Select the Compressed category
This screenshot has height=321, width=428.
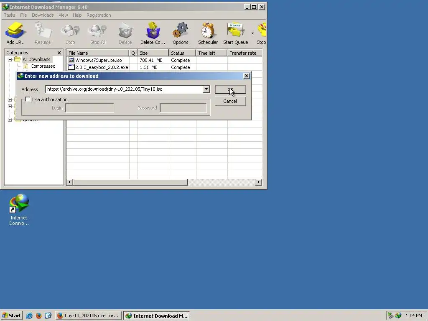(x=43, y=66)
